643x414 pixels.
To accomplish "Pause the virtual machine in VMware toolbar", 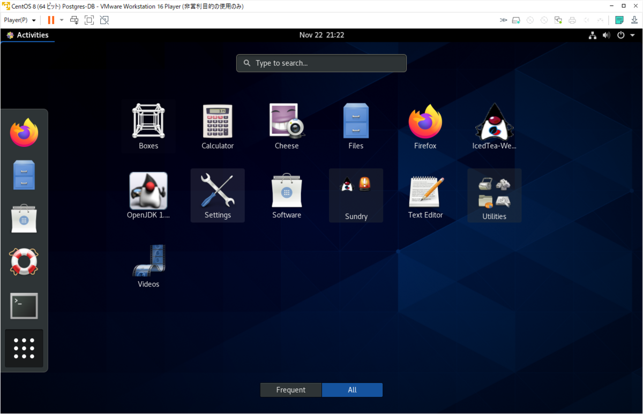I will tap(51, 20).
